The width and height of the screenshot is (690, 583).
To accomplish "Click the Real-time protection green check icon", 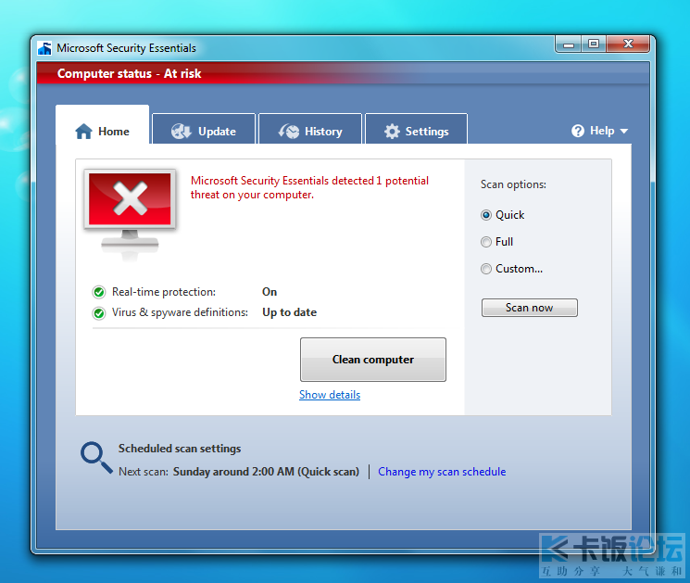I will (x=99, y=292).
